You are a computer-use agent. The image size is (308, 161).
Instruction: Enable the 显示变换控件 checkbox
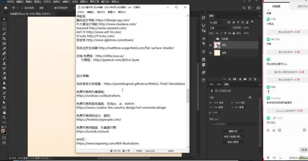click(x=51, y=8)
